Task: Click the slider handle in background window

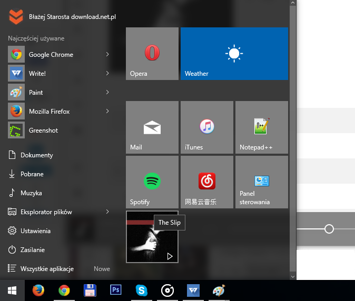Action: (x=329, y=229)
